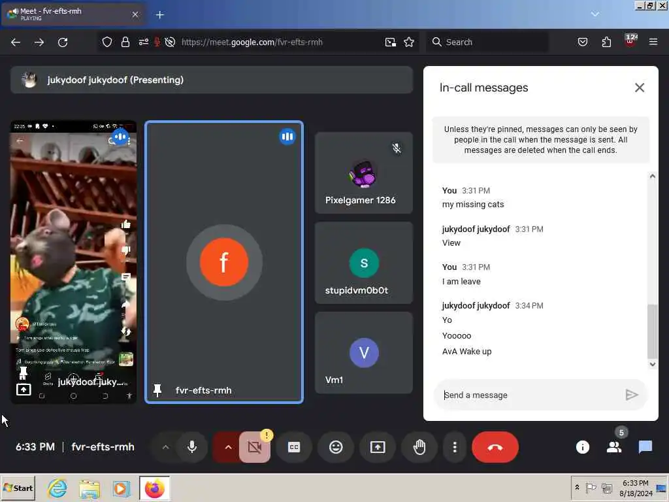The height and width of the screenshot is (502, 669).
Task: Click the blocked microphone permission icon
Action: (x=157, y=42)
